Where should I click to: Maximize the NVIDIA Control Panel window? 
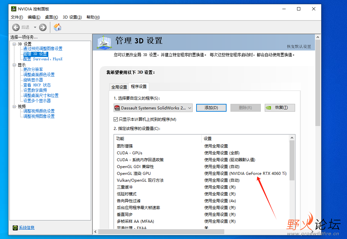point(299,9)
